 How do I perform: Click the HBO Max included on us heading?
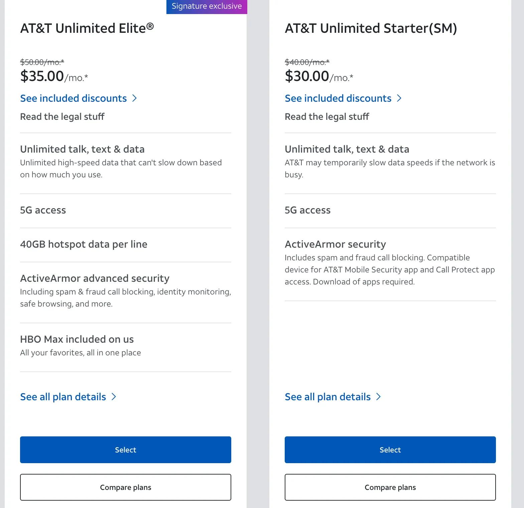tap(77, 339)
